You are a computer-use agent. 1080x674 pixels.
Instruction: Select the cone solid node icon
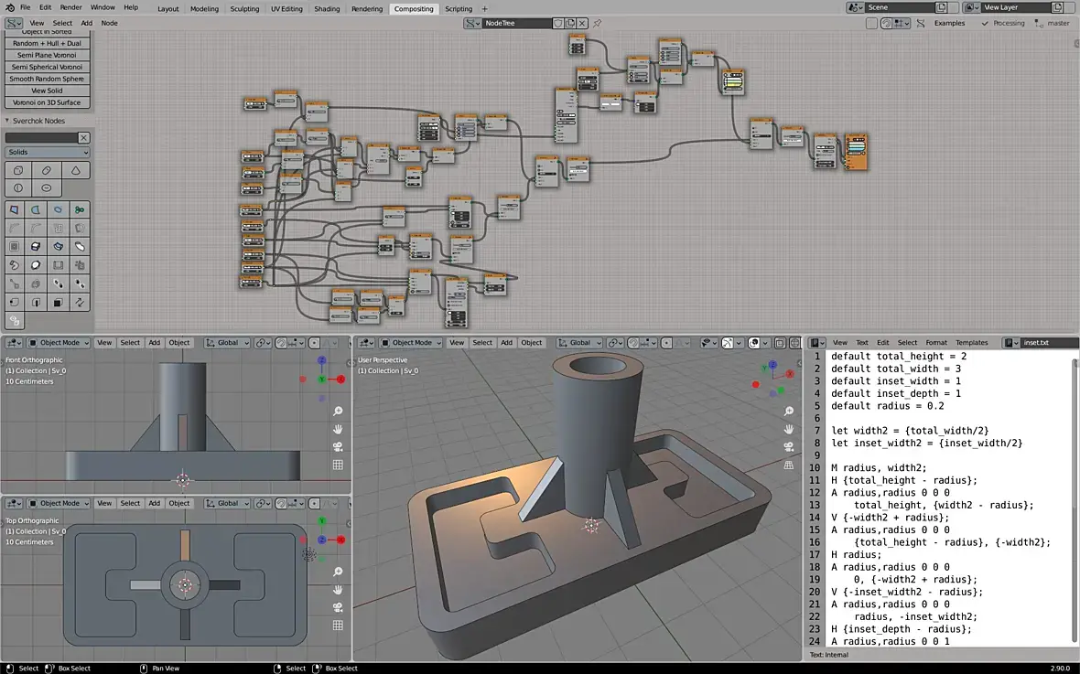tap(75, 171)
